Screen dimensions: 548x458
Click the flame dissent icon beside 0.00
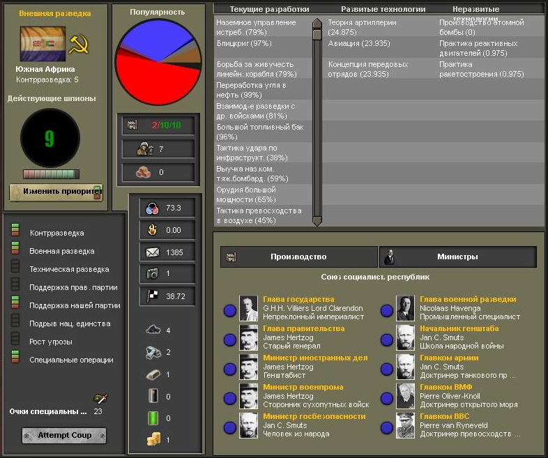click(x=153, y=230)
